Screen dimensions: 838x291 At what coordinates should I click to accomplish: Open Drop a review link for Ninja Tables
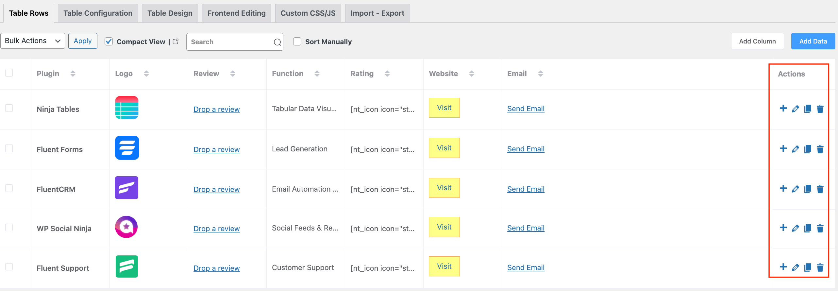click(x=217, y=109)
